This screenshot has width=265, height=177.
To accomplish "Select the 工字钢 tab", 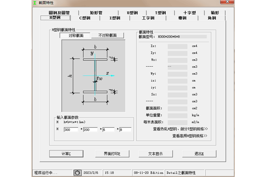I will [148, 18].
